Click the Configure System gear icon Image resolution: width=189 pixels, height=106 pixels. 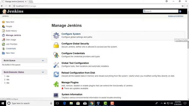pyautogui.click(x=56, y=35)
